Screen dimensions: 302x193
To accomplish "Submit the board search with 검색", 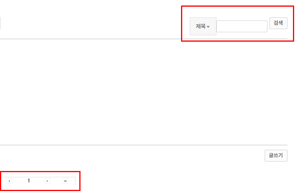I will (x=278, y=23).
